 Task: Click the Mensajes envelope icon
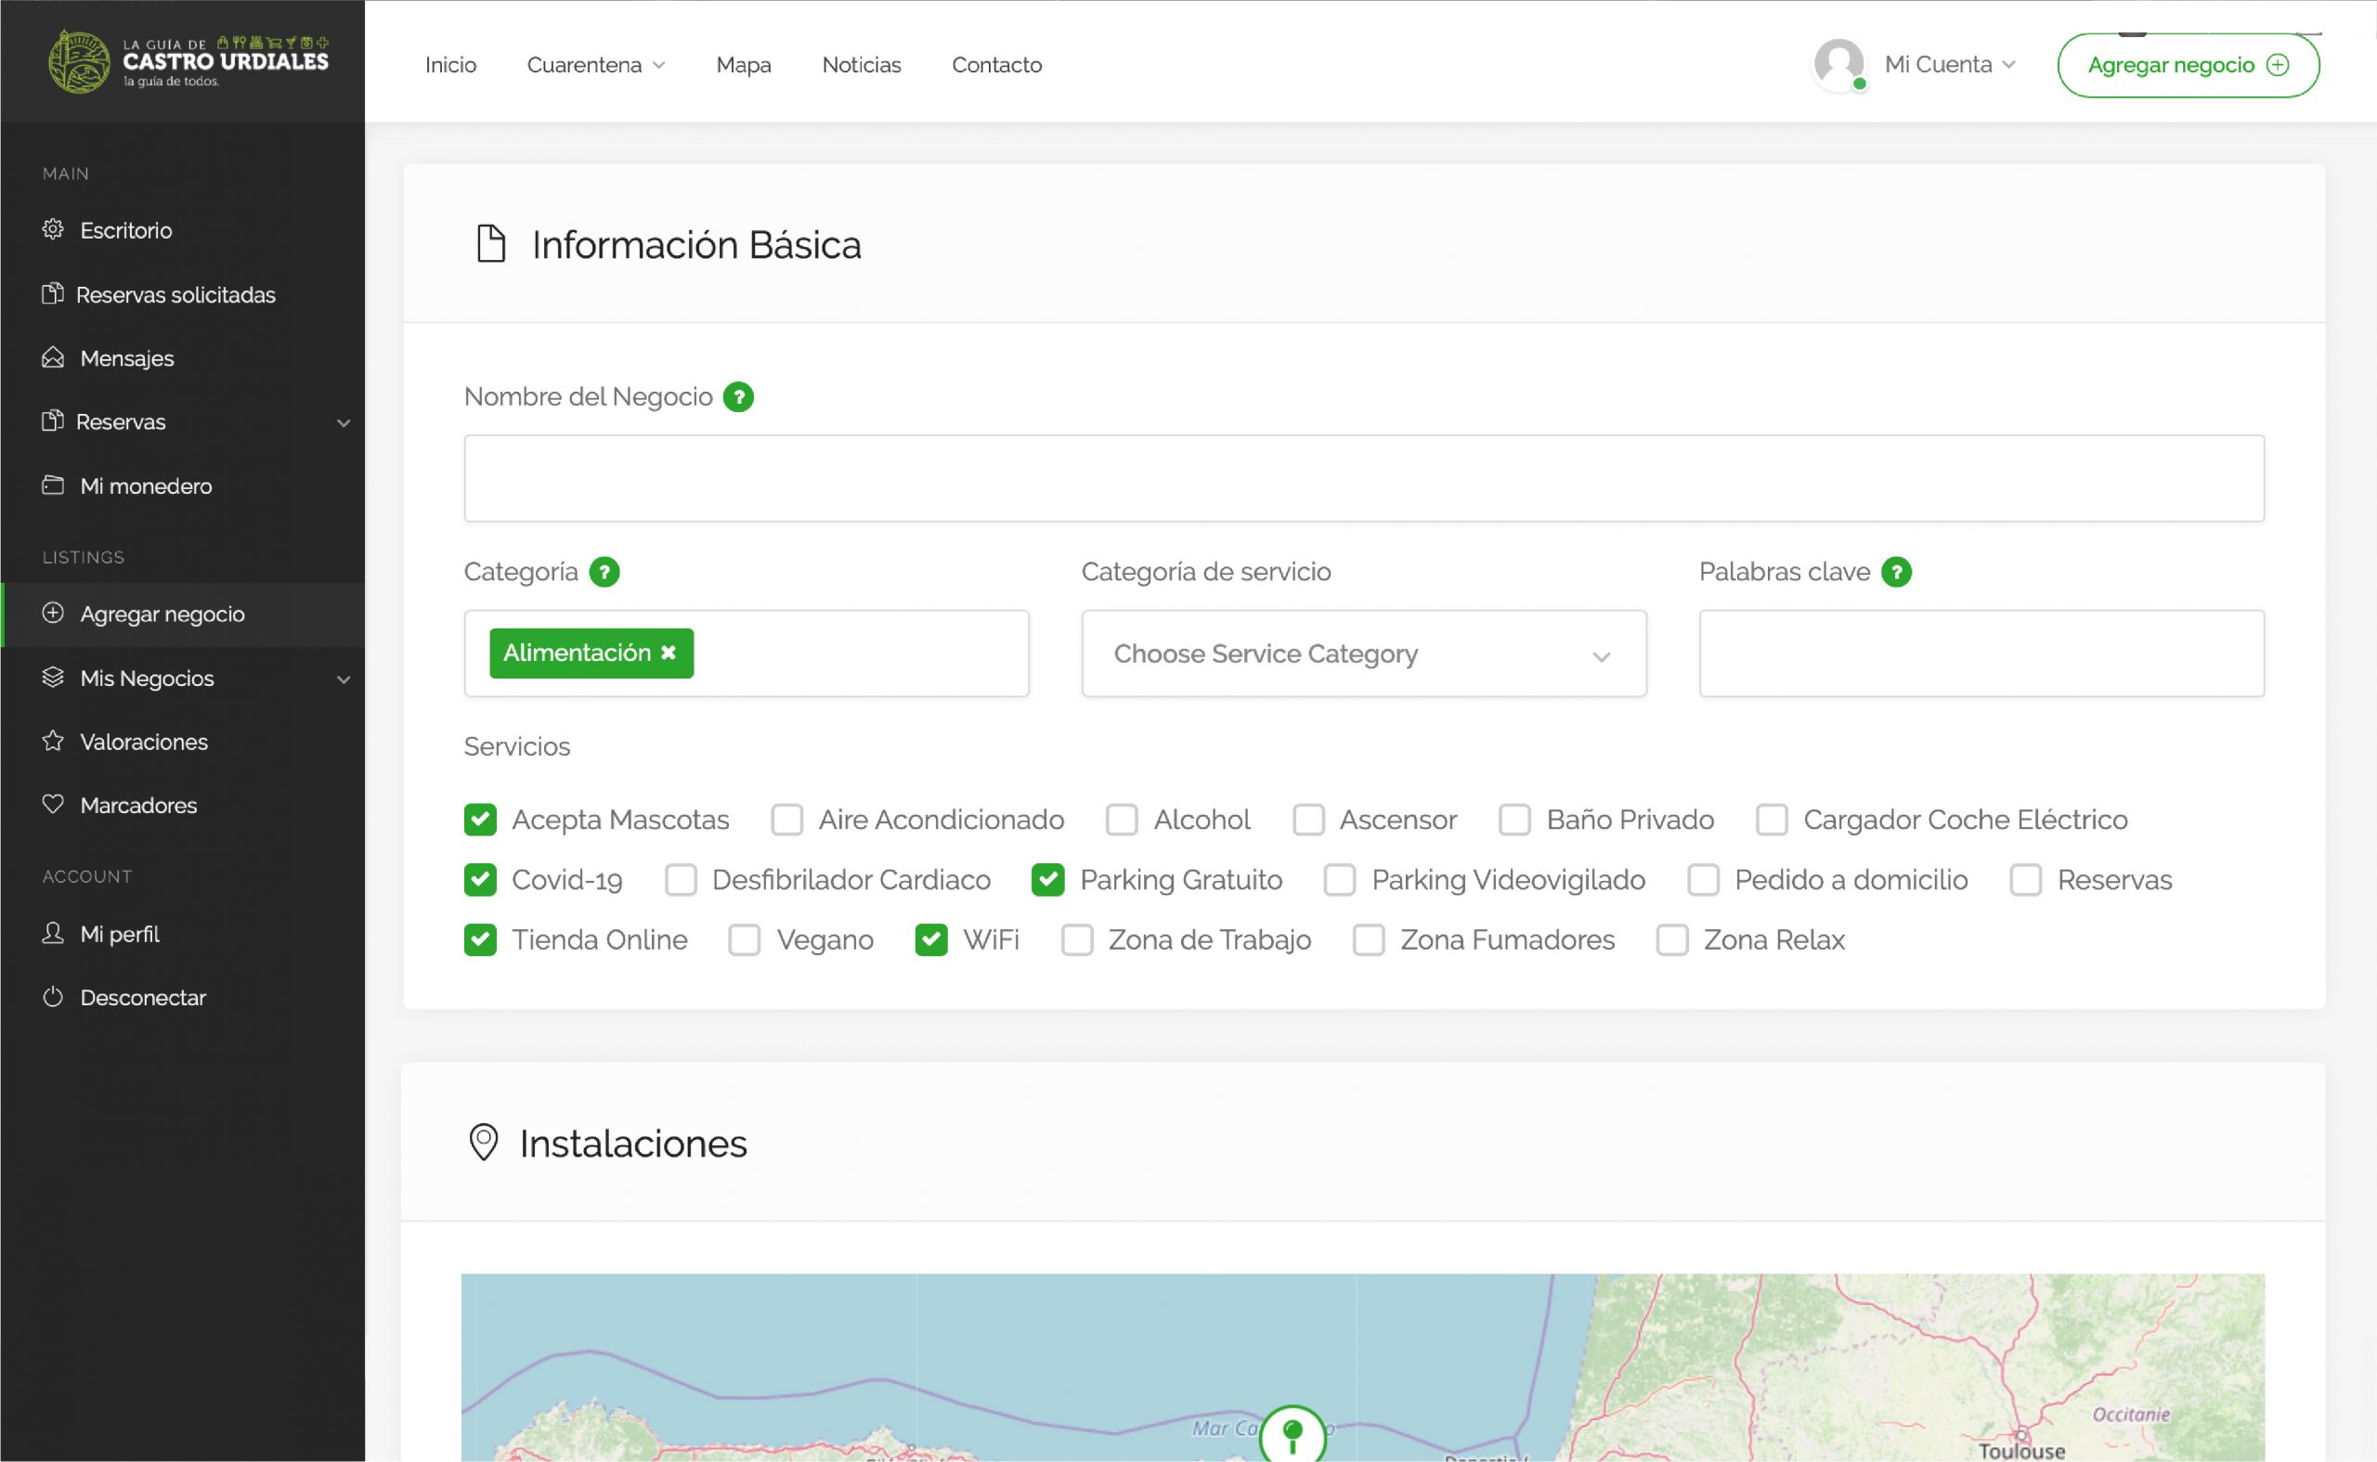[x=53, y=357]
